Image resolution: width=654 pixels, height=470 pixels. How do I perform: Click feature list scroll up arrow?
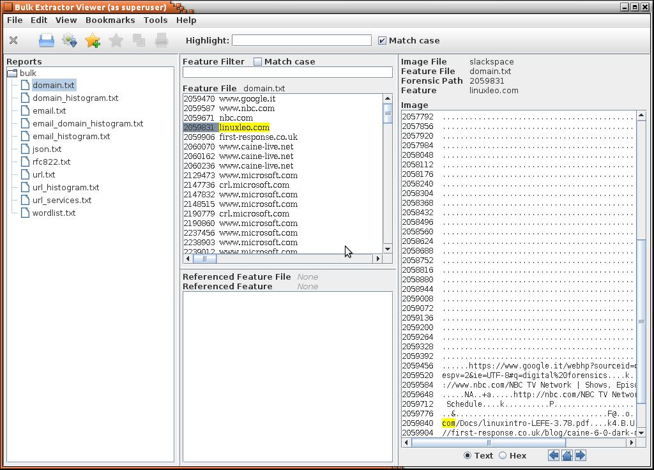tap(388, 98)
